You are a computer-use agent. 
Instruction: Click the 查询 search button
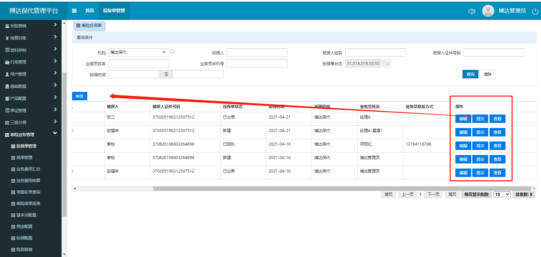point(470,74)
